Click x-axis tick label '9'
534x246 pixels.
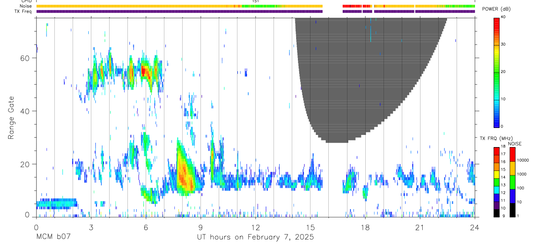(200, 227)
